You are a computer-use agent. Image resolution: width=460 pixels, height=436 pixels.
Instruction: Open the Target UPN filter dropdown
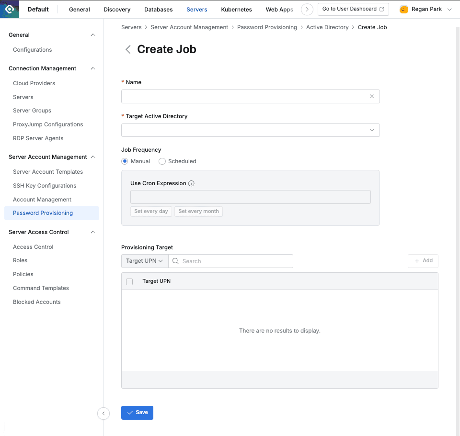[144, 261]
